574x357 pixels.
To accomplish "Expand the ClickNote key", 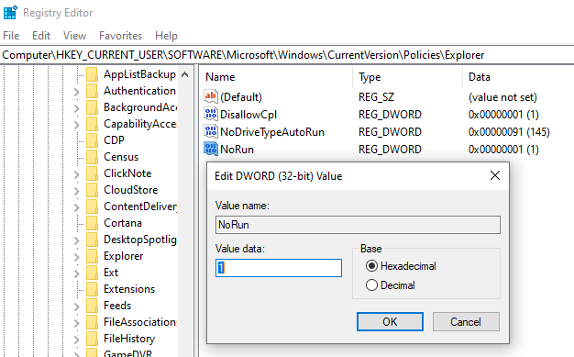I will [76, 174].
